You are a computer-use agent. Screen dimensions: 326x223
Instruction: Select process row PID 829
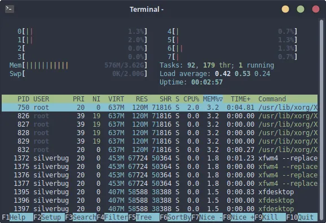coord(160,141)
